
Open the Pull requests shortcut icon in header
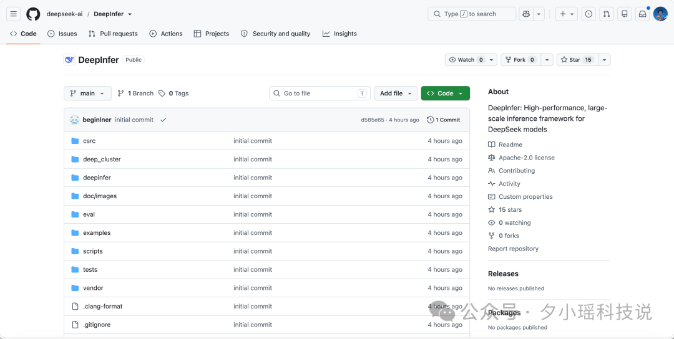point(607,14)
